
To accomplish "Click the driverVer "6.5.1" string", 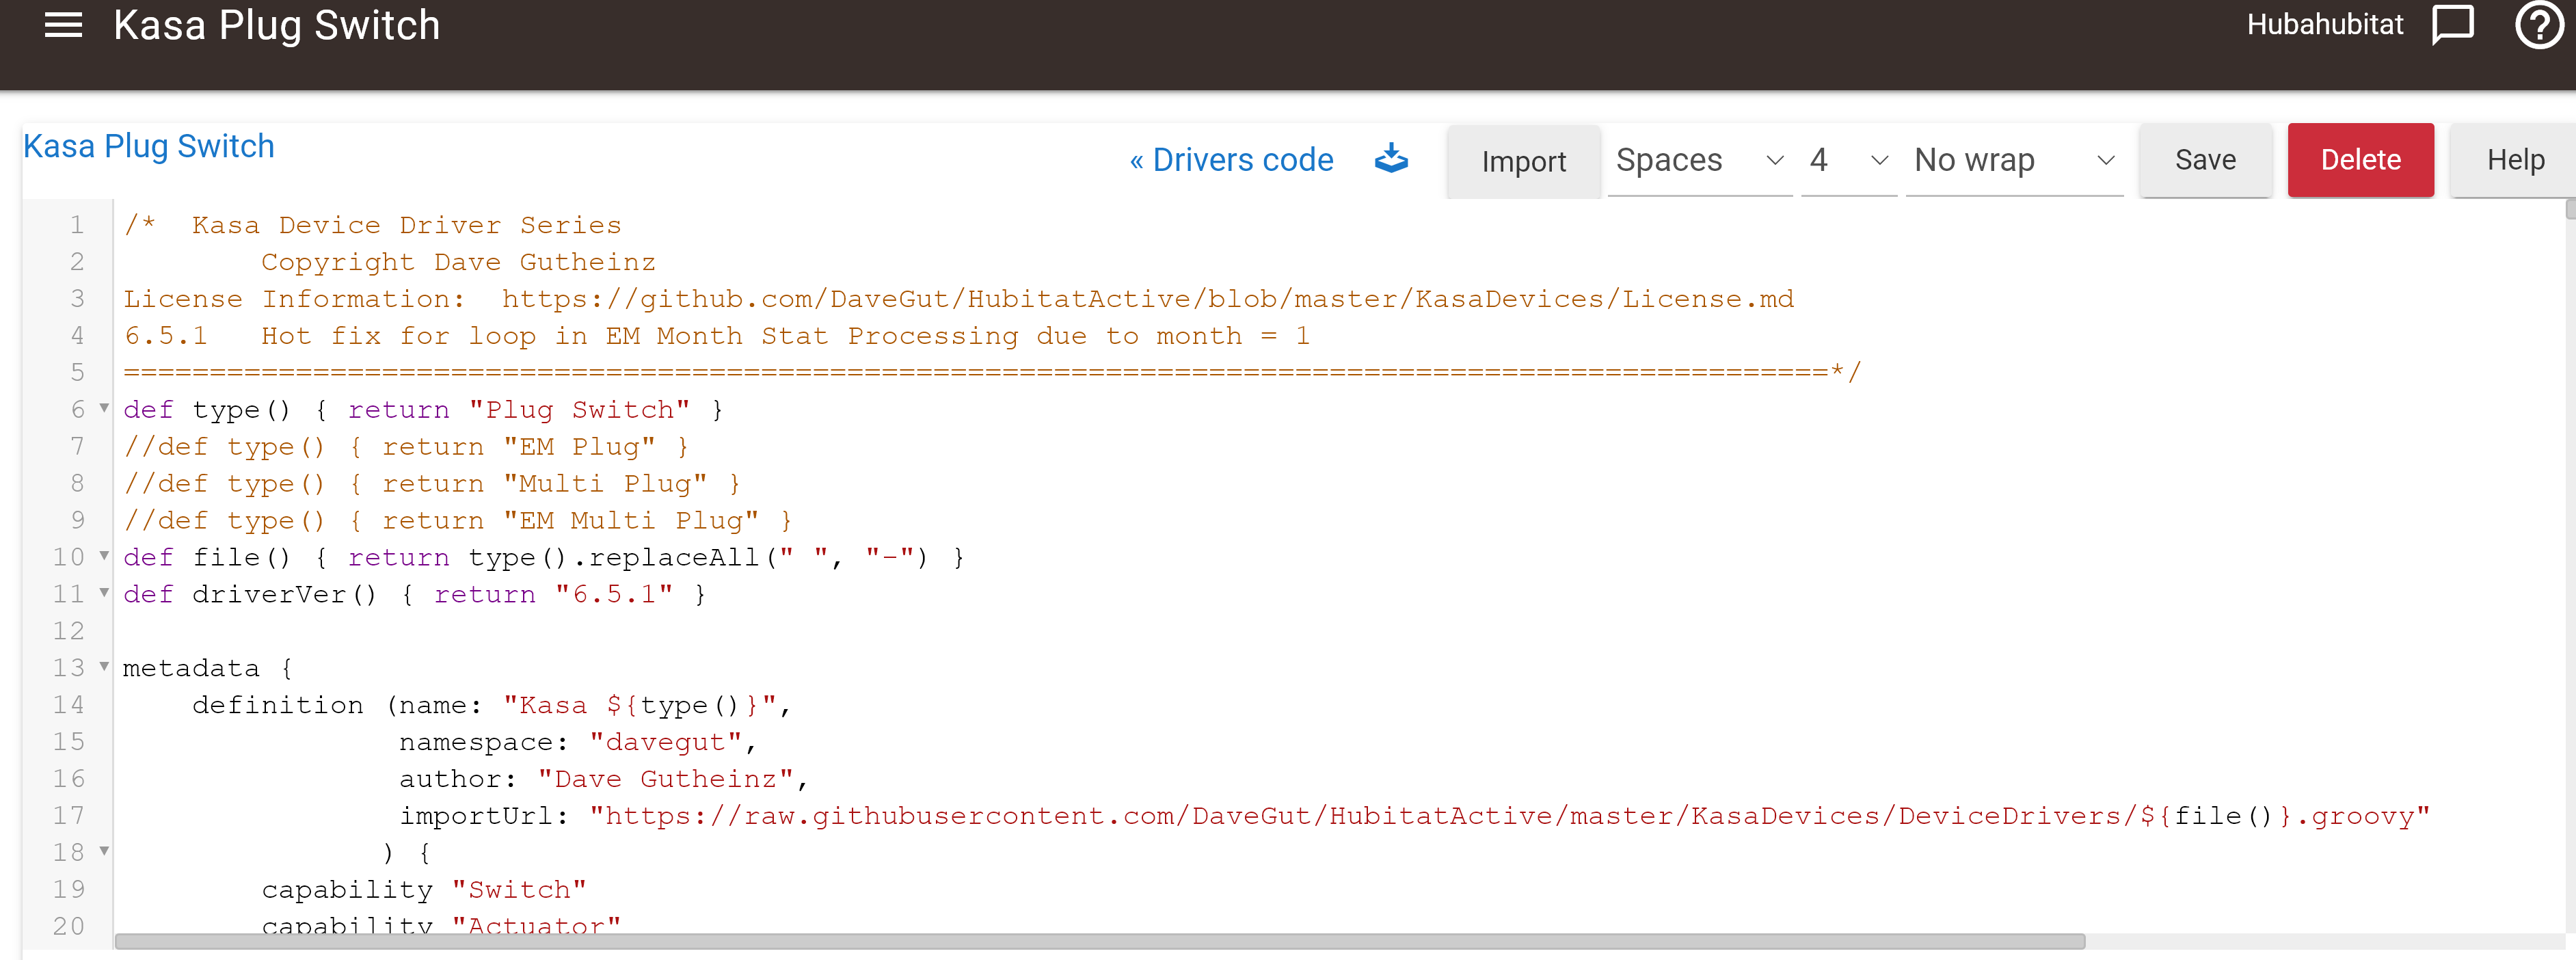I will click(x=614, y=595).
